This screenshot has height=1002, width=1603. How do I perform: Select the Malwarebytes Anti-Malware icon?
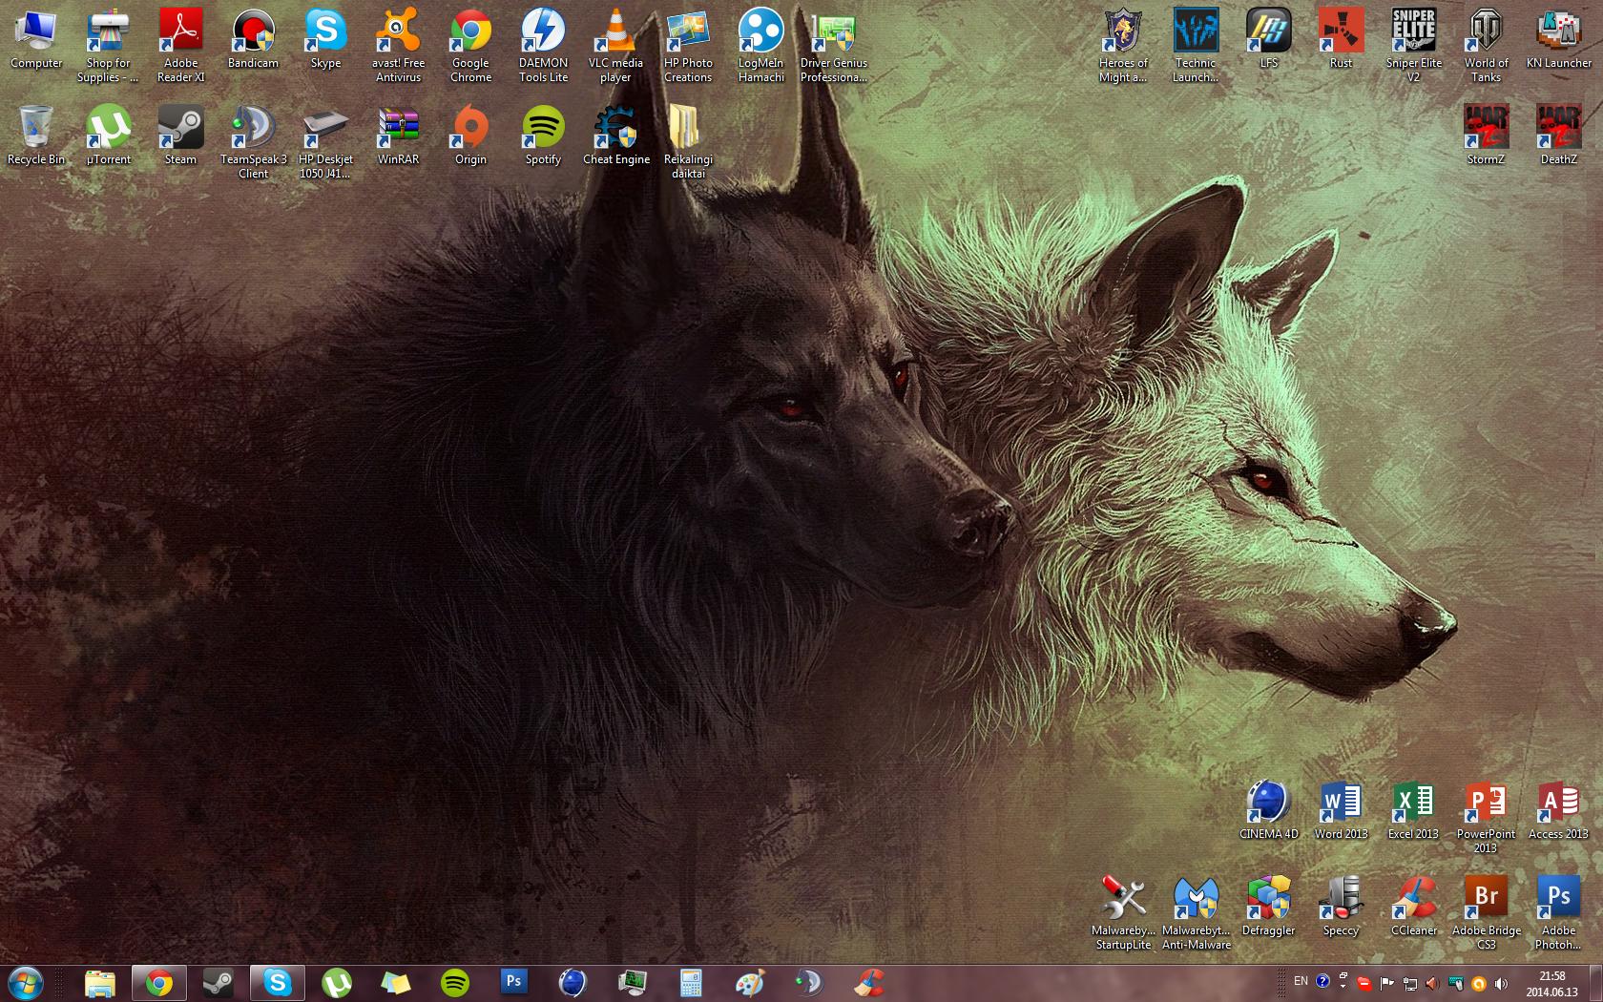(1197, 913)
